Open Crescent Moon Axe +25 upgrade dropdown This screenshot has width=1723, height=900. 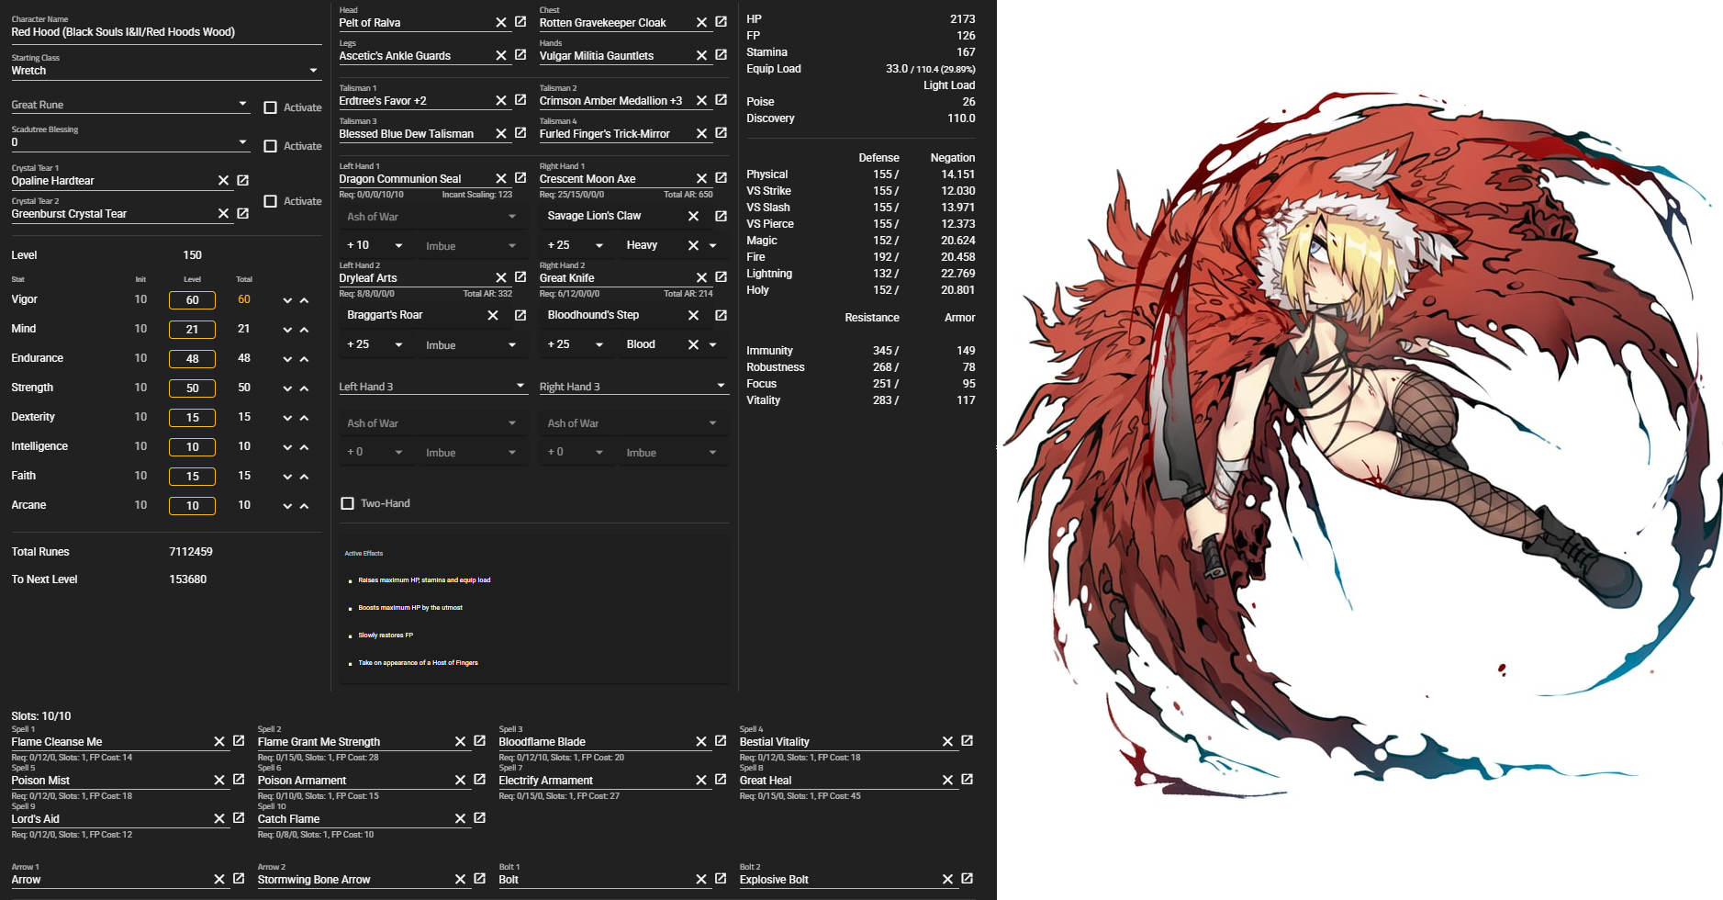tap(576, 245)
